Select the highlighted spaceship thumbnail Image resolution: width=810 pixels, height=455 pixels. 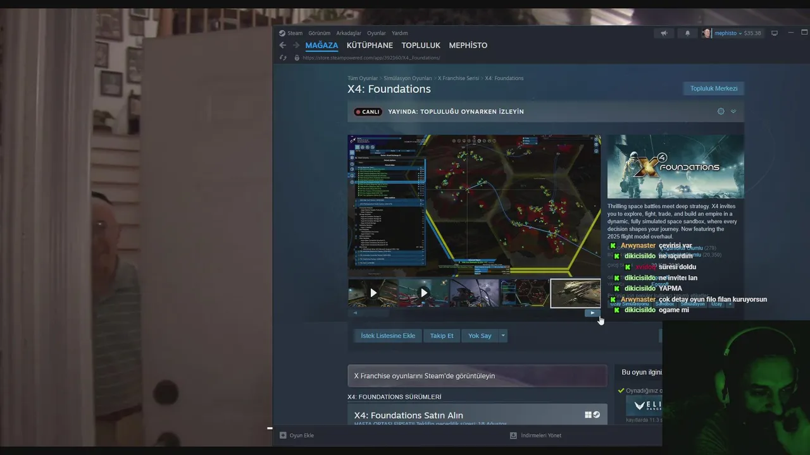pyautogui.click(x=575, y=293)
